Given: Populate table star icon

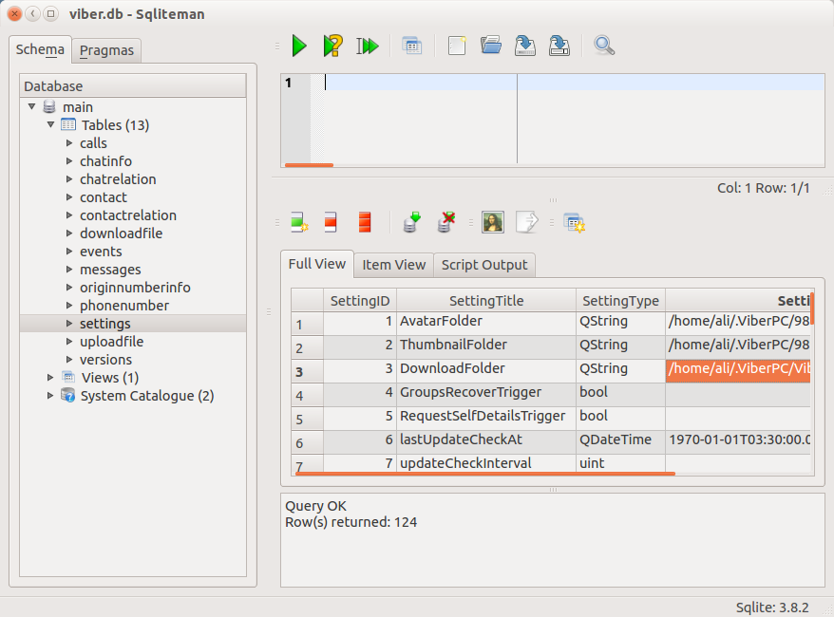Looking at the screenshot, I should (x=574, y=223).
